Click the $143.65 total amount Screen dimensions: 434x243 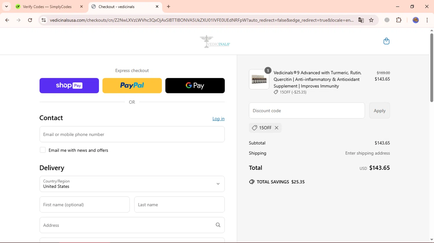(380, 168)
